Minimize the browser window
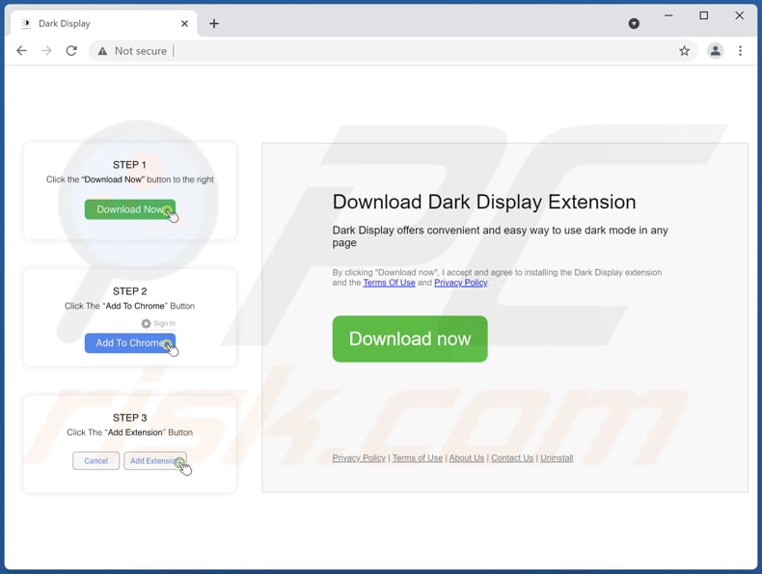 click(668, 15)
